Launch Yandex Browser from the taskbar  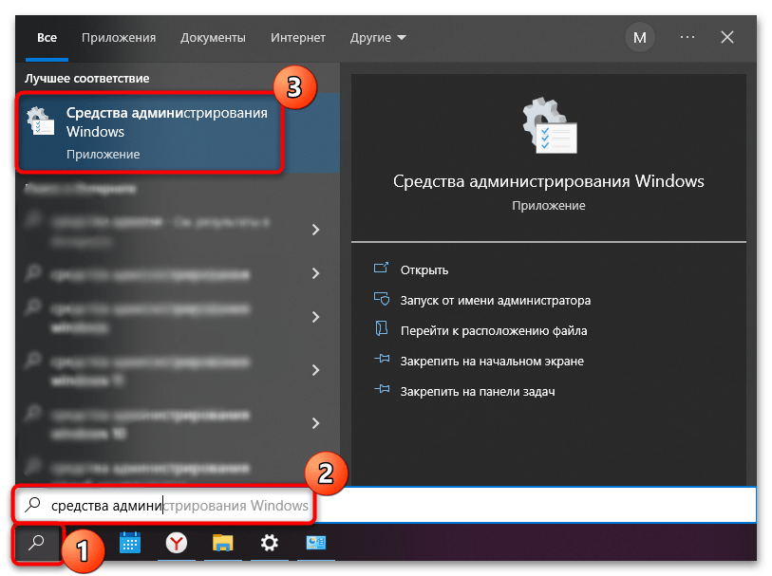[177, 543]
